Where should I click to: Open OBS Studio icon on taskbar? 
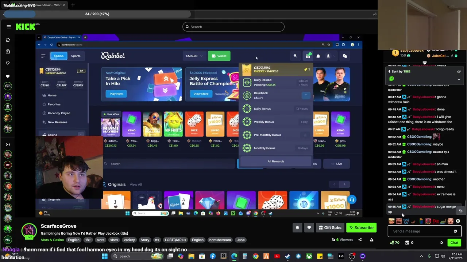[352, 256]
